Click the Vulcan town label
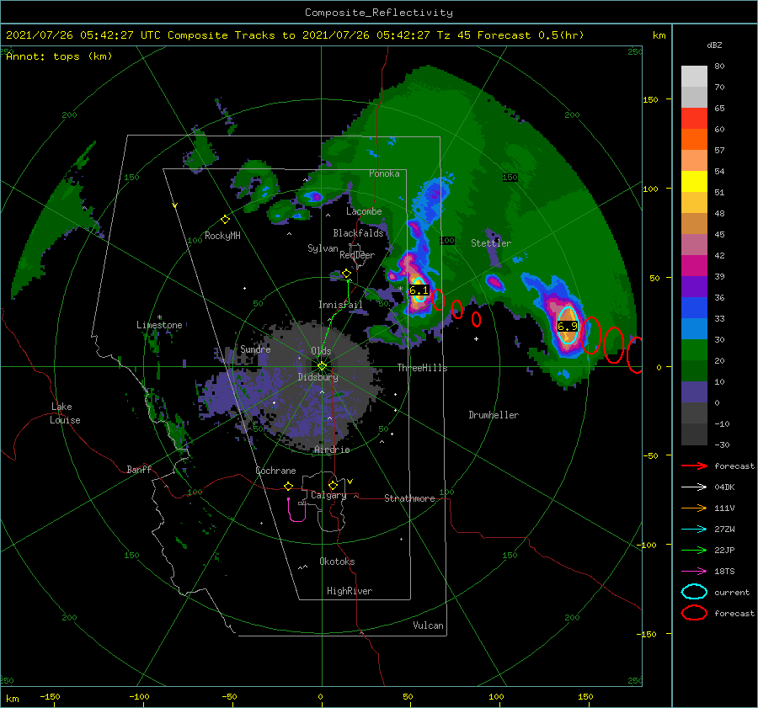758x708 pixels. 428,625
